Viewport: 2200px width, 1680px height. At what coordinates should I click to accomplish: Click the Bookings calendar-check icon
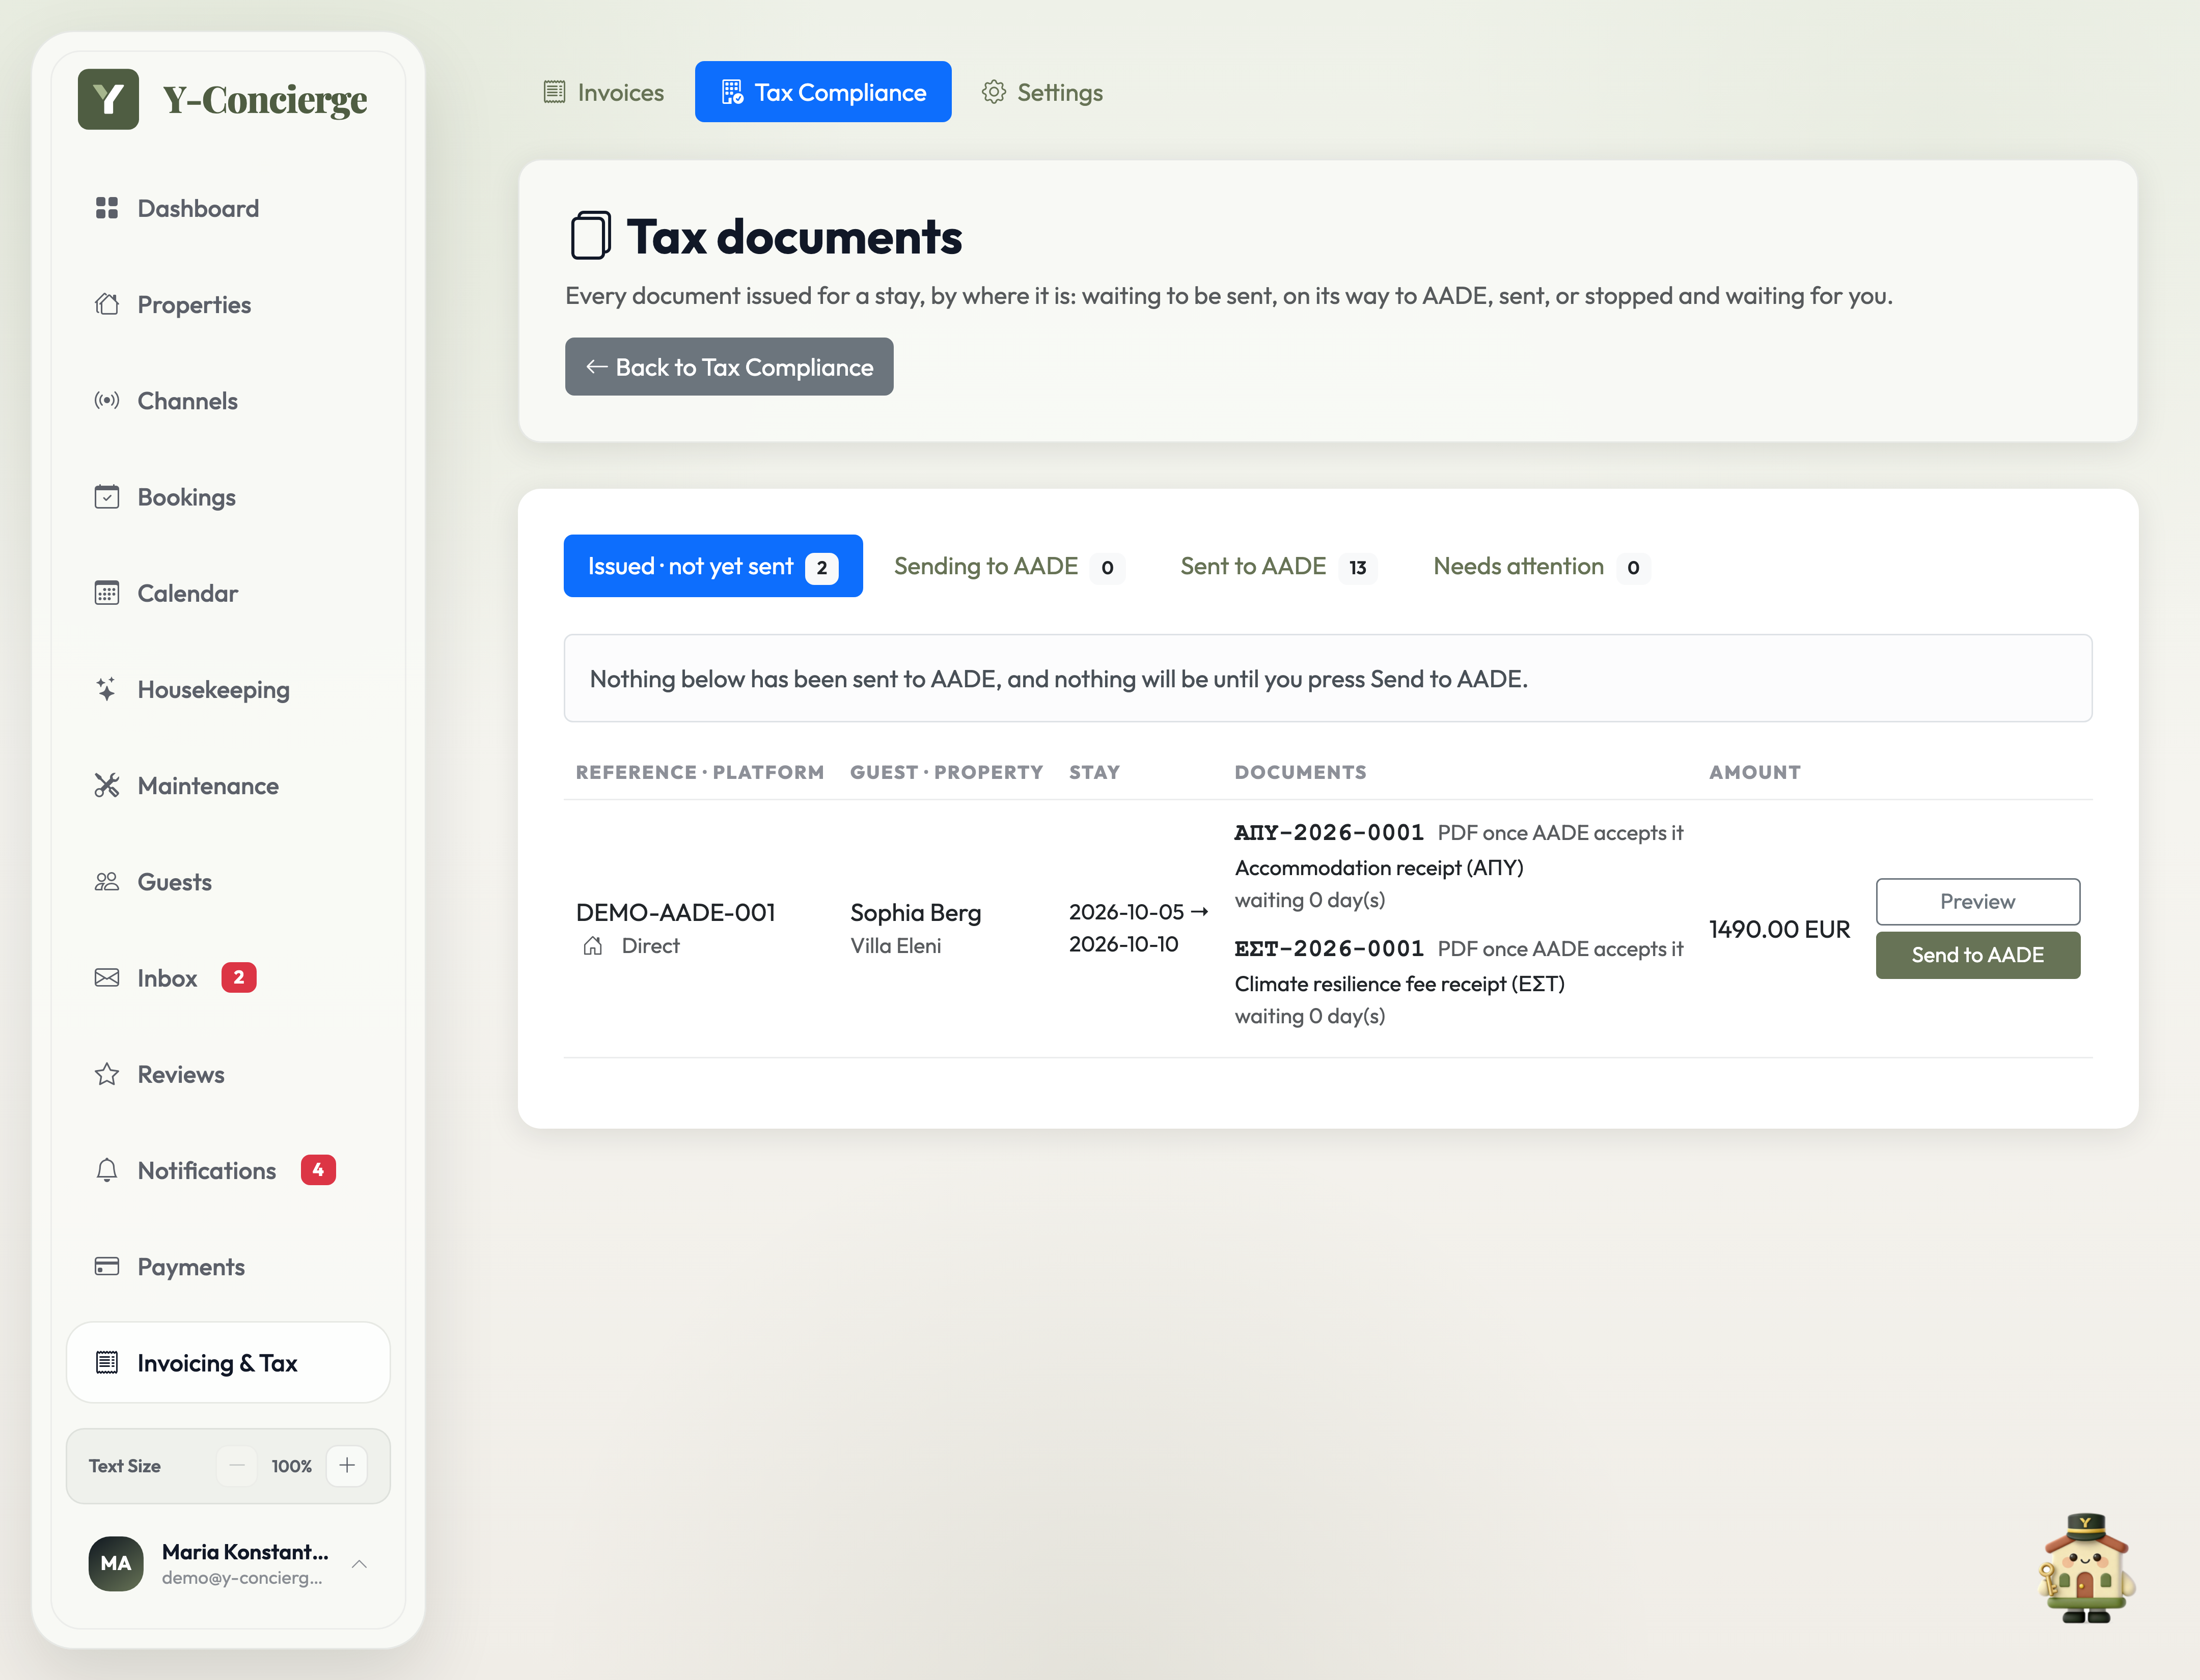(107, 497)
